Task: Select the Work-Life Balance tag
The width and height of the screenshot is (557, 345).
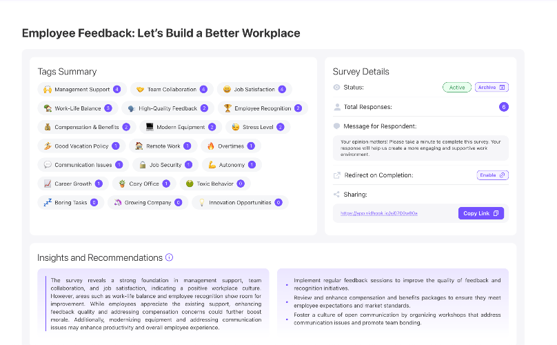Action: (78, 108)
